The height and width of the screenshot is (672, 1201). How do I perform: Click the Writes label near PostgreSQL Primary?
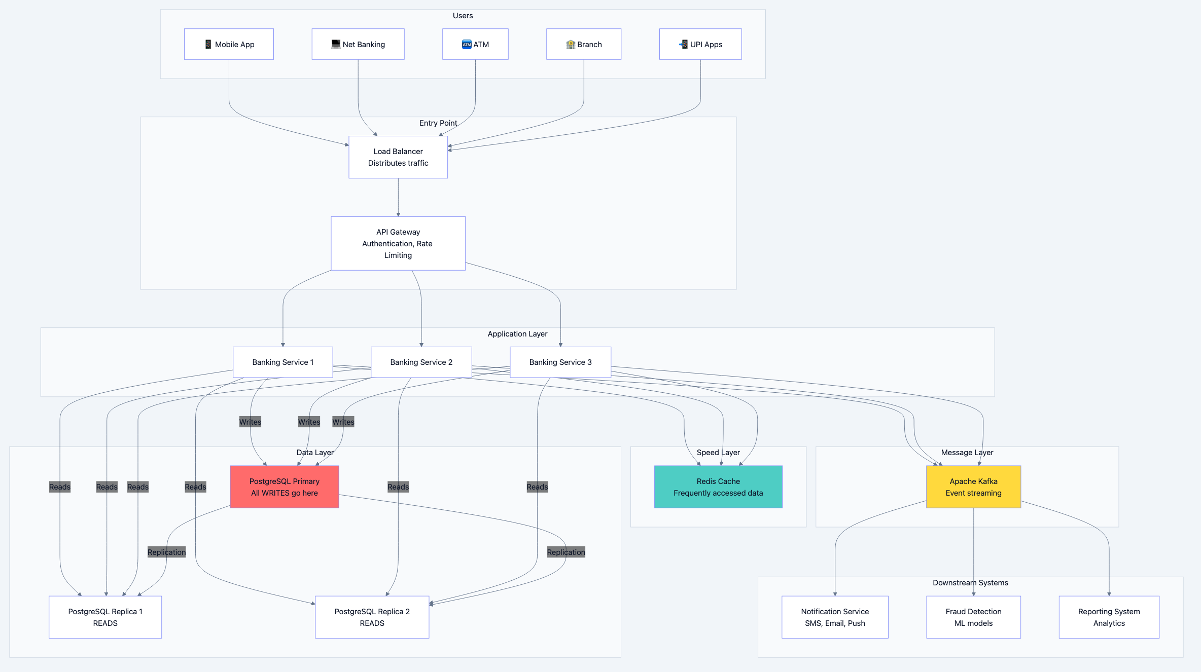250,422
